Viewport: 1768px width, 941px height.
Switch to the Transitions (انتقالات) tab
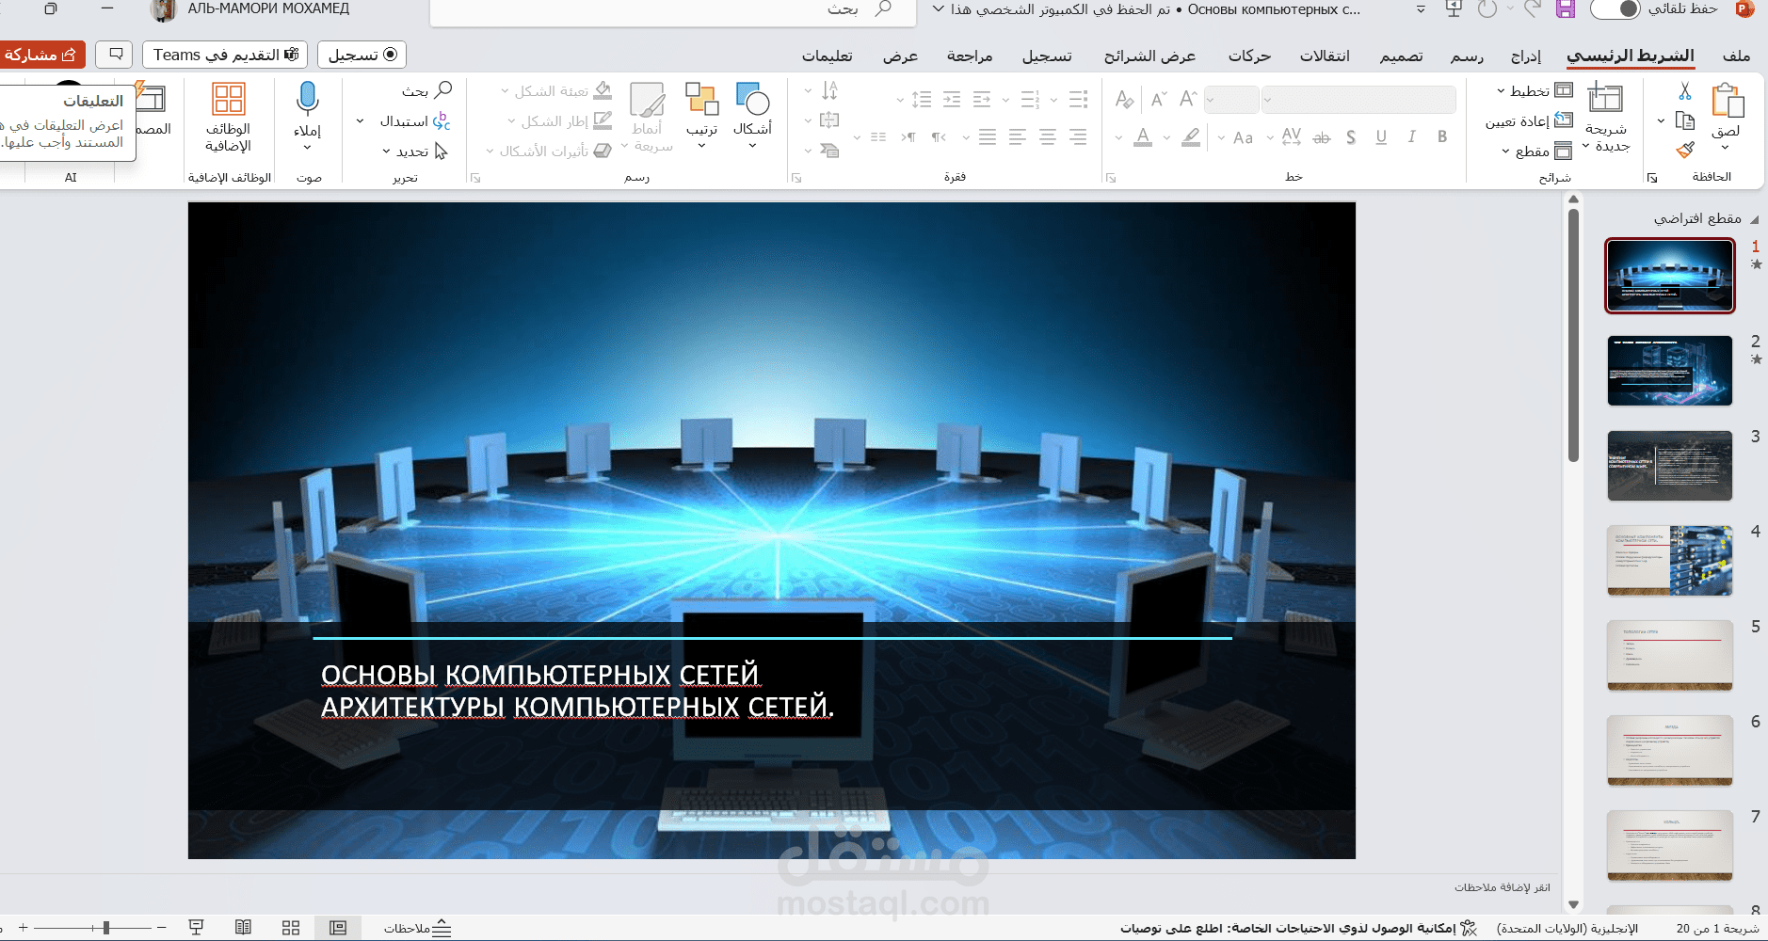pos(1325,56)
